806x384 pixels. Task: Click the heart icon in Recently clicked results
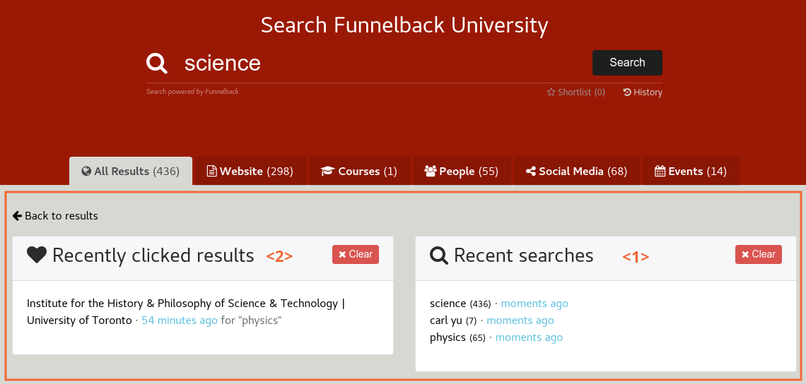[x=37, y=255]
